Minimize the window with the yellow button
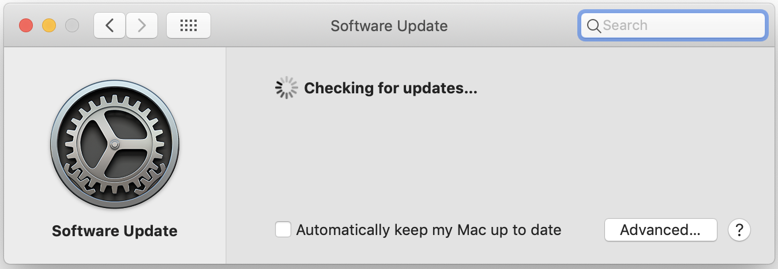Viewport: 778px width, 269px height. coord(49,25)
